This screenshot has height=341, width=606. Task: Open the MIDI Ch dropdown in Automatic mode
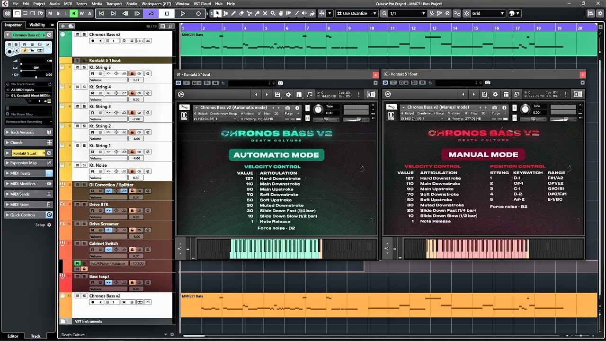click(x=215, y=118)
